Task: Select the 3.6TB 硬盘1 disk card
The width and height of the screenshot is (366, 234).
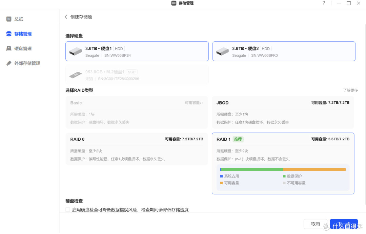Action: (x=137, y=51)
